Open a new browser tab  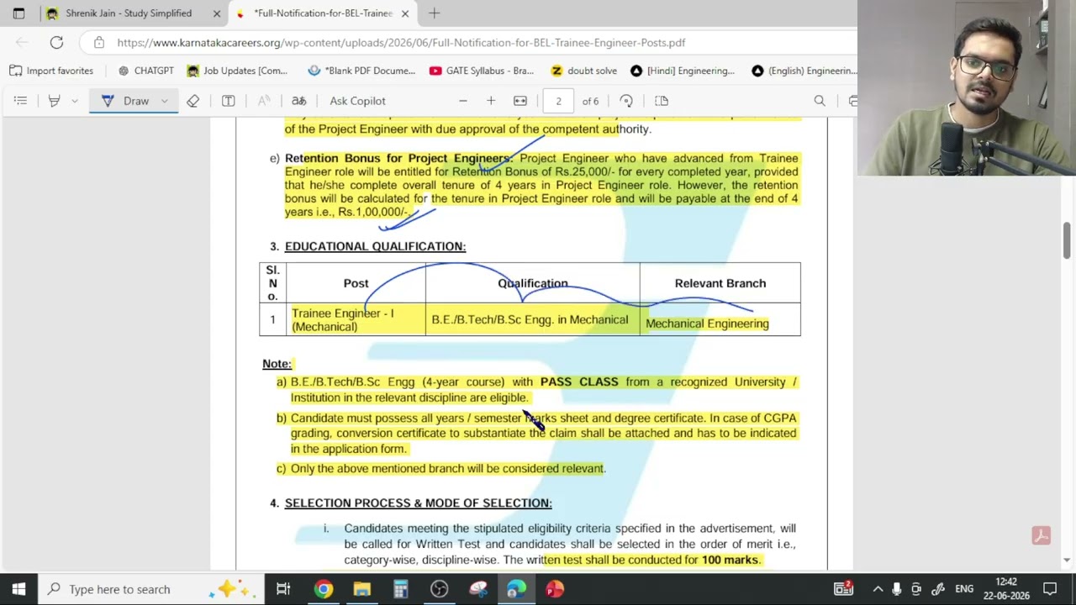[435, 13]
